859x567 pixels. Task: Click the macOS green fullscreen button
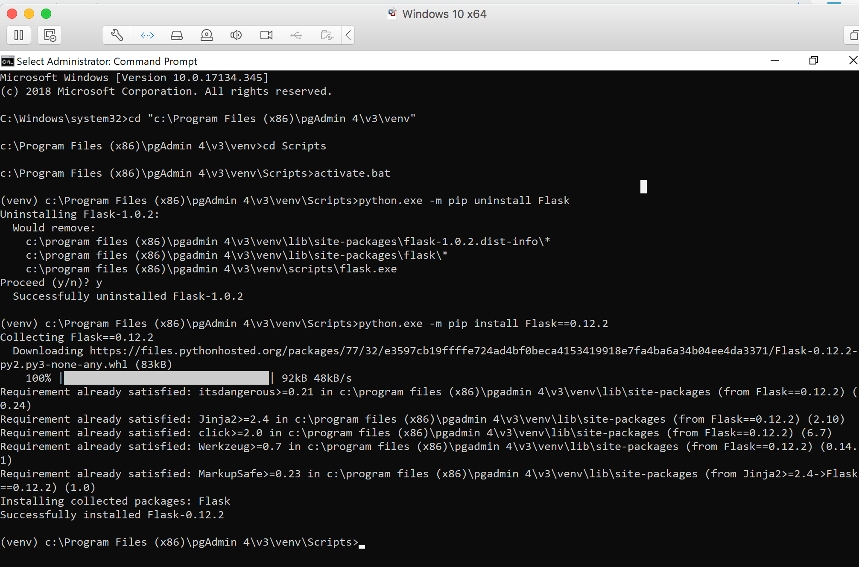[x=46, y=14]
